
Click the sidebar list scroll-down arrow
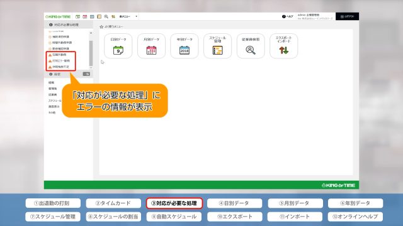[x=91, y=68]
